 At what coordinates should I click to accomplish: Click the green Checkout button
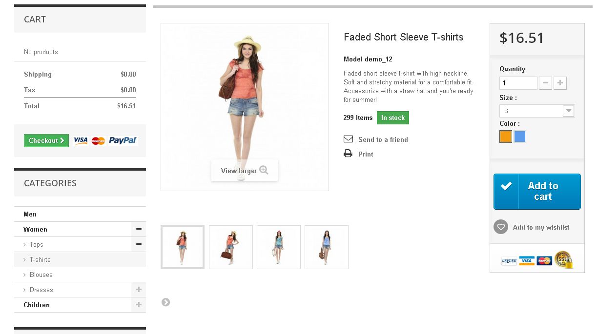[x=46, y=140]
